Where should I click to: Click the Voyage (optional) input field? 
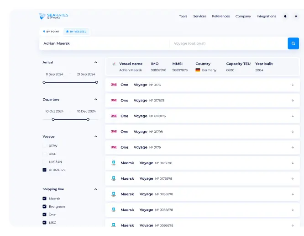[x=229, y=43]
